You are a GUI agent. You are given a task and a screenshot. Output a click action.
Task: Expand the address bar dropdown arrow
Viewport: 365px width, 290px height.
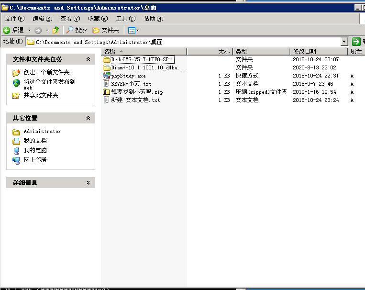[344, 42]
